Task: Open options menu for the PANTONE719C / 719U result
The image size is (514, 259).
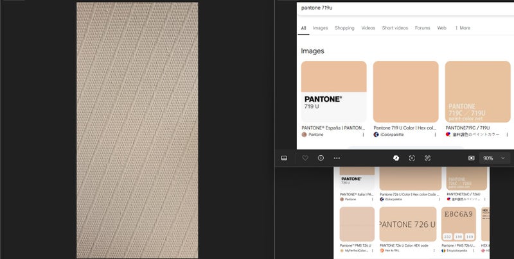Action: click(x=507, y=135)
